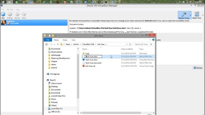The height and width of the screenshot is (115, 205).
Task: Switch to Explorer Share ribbon tab
Action: tap(65, 40)
